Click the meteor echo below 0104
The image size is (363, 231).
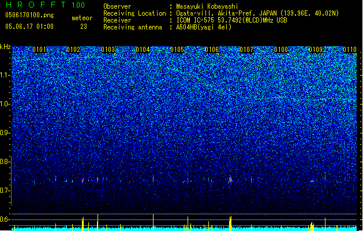(154, 178)
